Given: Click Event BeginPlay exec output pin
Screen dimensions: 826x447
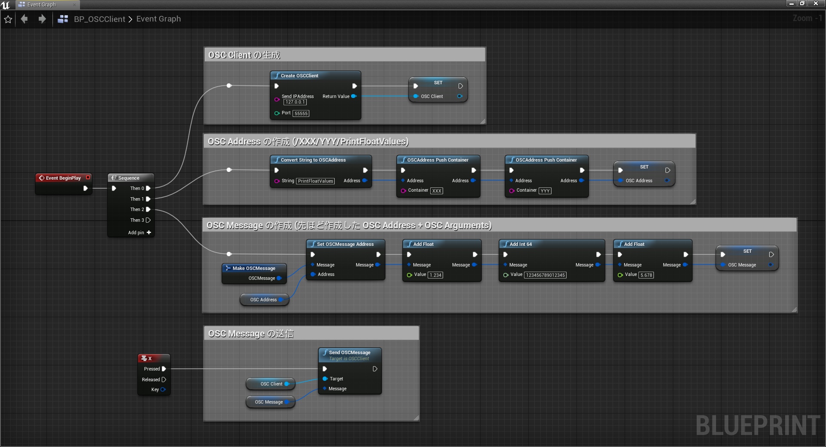Looking at the screenshot, I should click(x=86, y=188).
